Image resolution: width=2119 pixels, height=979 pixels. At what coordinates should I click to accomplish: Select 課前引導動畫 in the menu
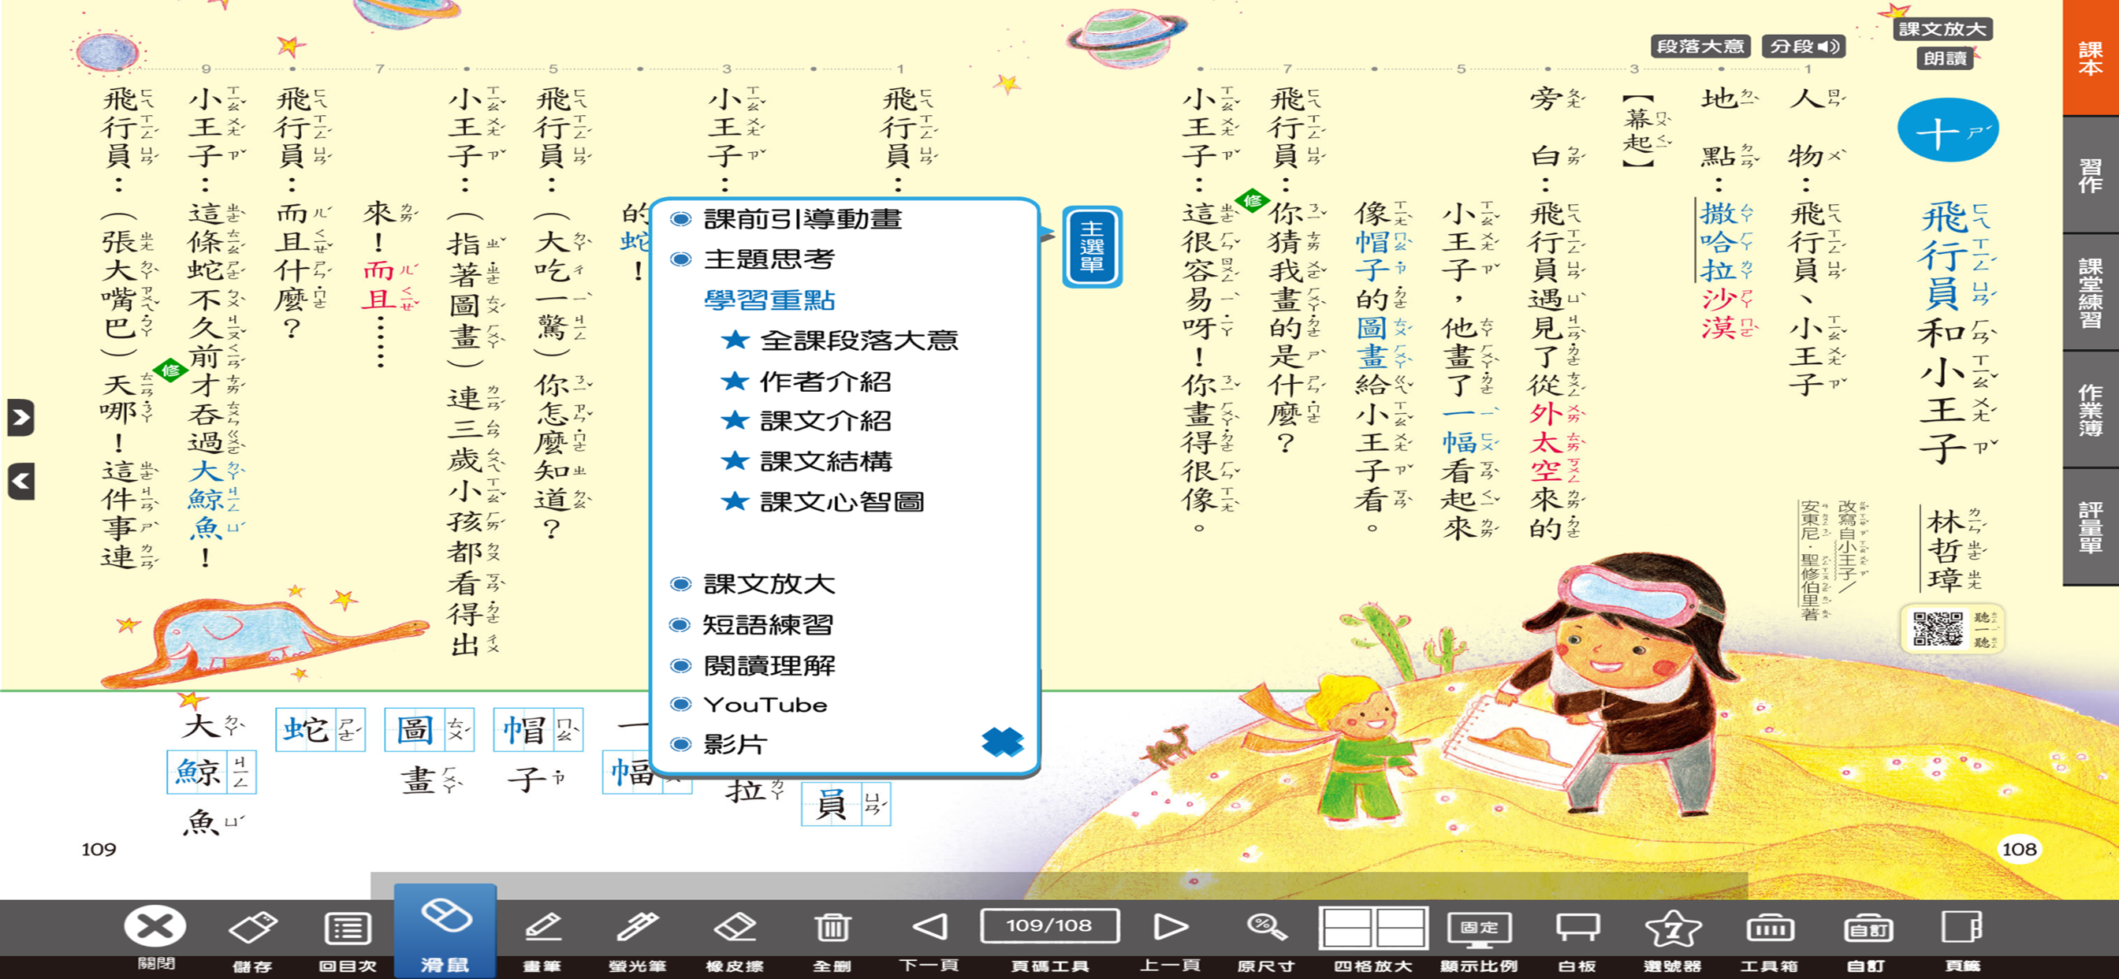[803, 219]
